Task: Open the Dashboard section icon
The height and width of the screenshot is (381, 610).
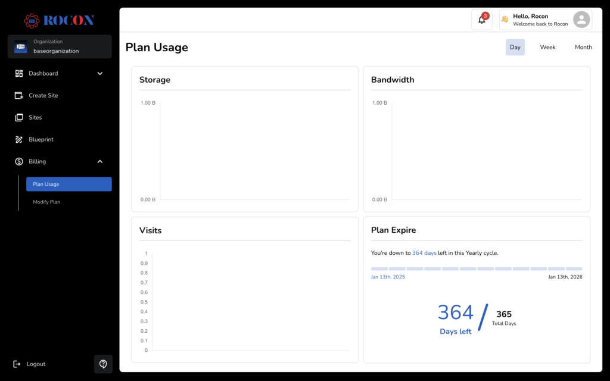Action: (x=18, y=73)
